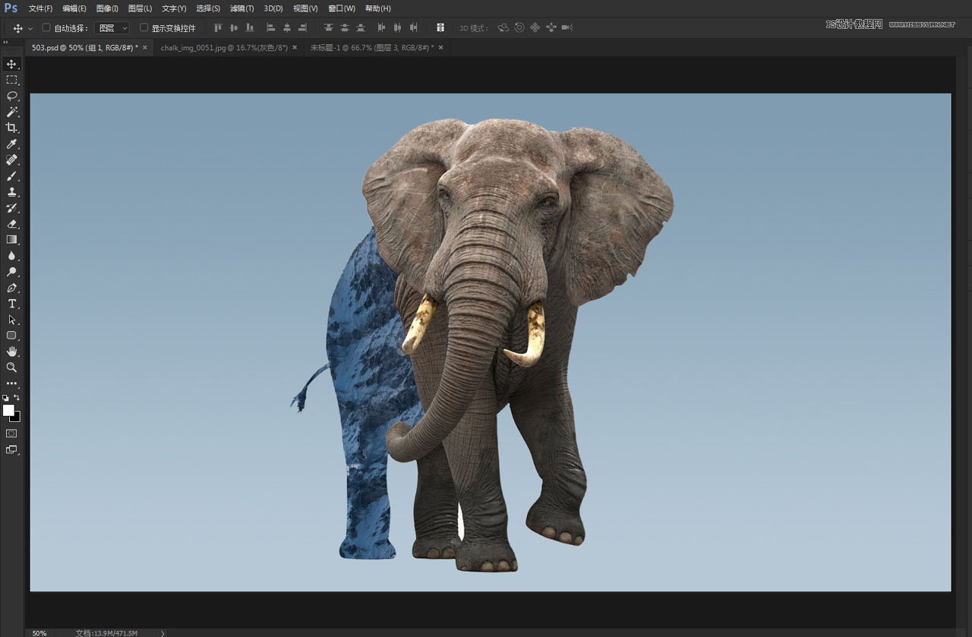
Task: Select the Brush tool
Action: pyautogui.click(x=11, y=175)
